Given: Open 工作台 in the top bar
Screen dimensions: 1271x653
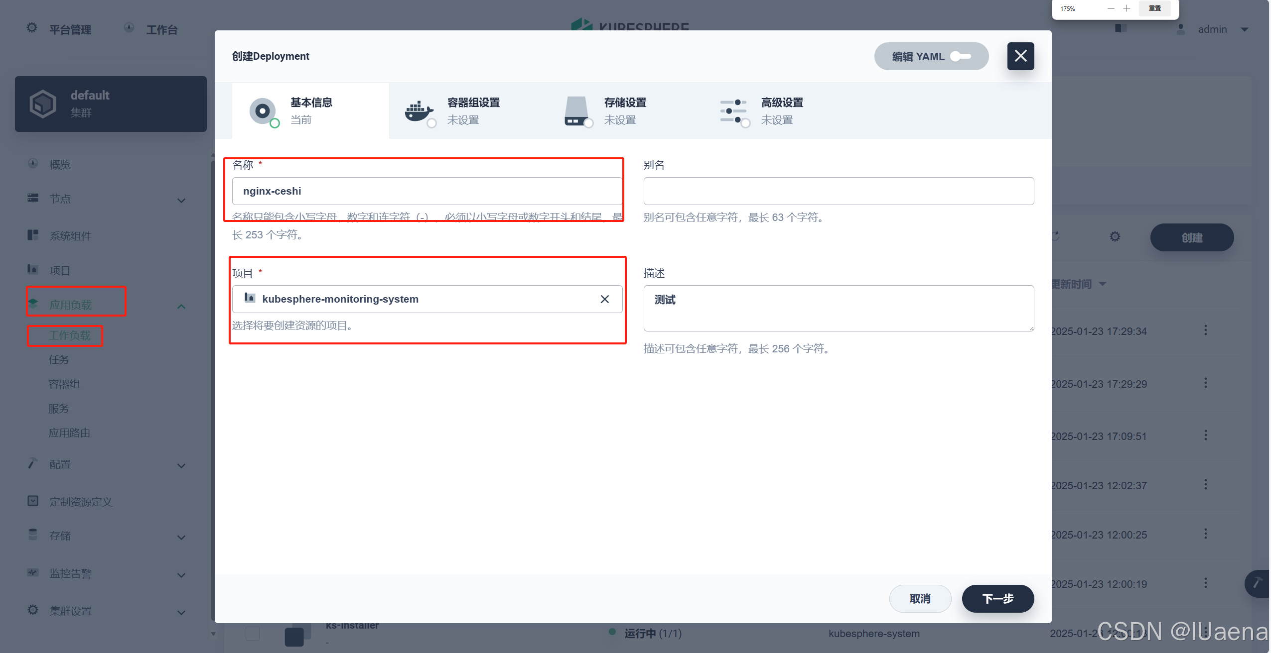Looking at the screenshot, I should coord(161,30).
